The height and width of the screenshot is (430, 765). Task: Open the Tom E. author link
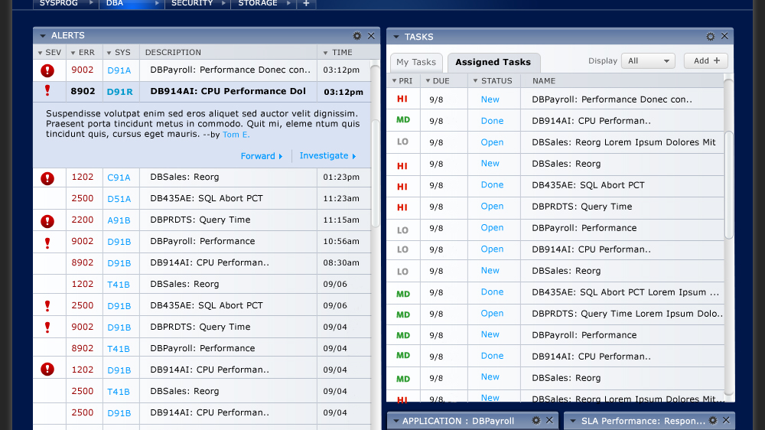click(236, 135)
